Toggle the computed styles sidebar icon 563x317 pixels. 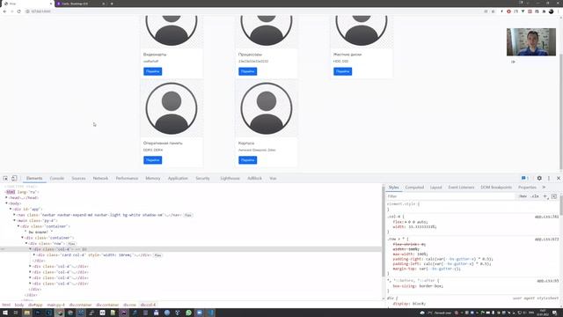(x=554, y=196)
